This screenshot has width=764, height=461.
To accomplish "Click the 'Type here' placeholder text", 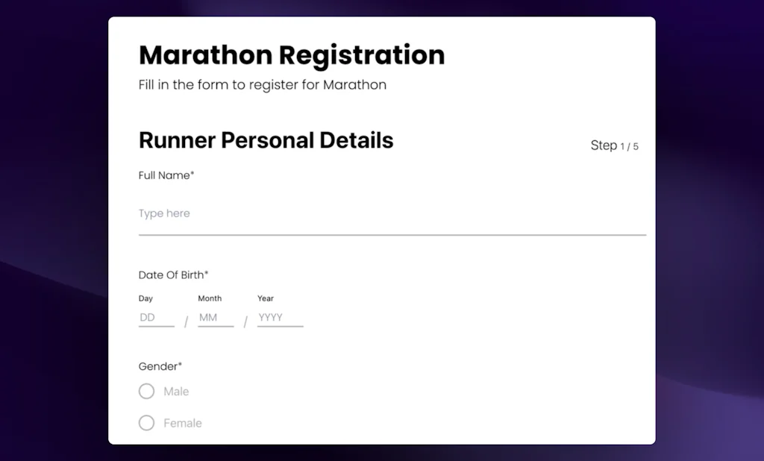I will coord(164,213).
